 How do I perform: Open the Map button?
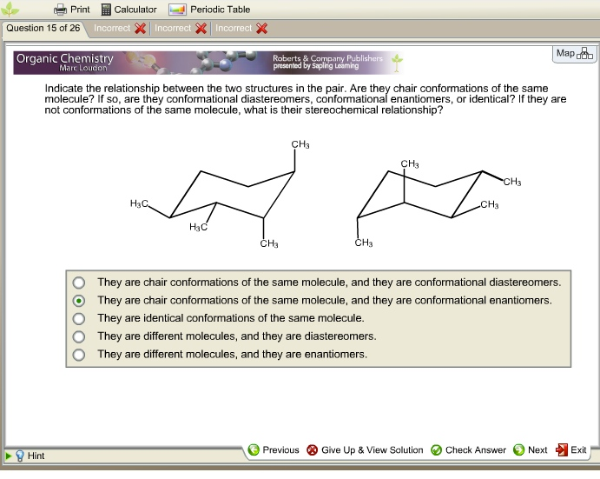[574, 54]
